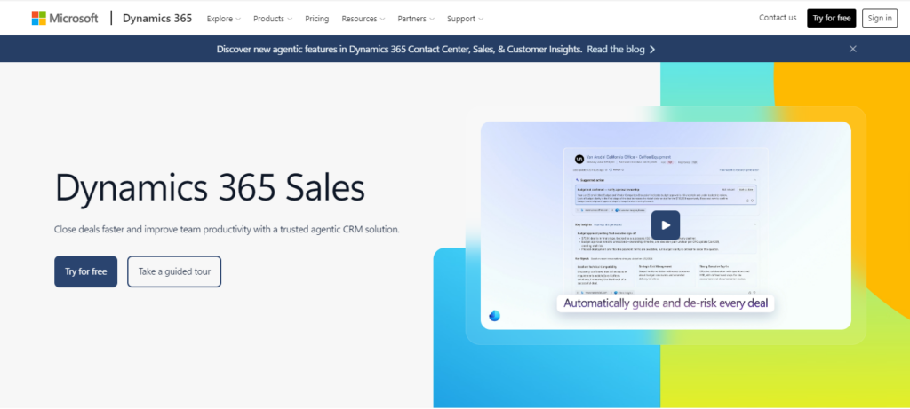Click the Copilot logo on the video
This screenshot has width=910, height=409.
click(x=494, y=315)
